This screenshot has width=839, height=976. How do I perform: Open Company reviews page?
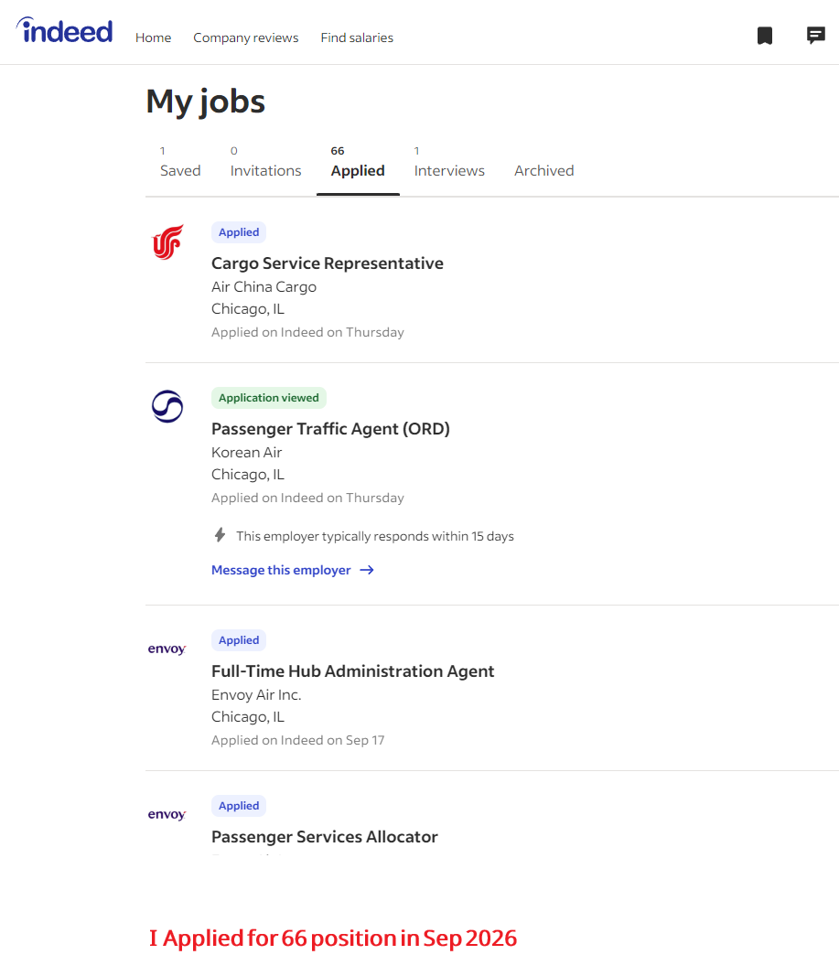coord(246,38)
